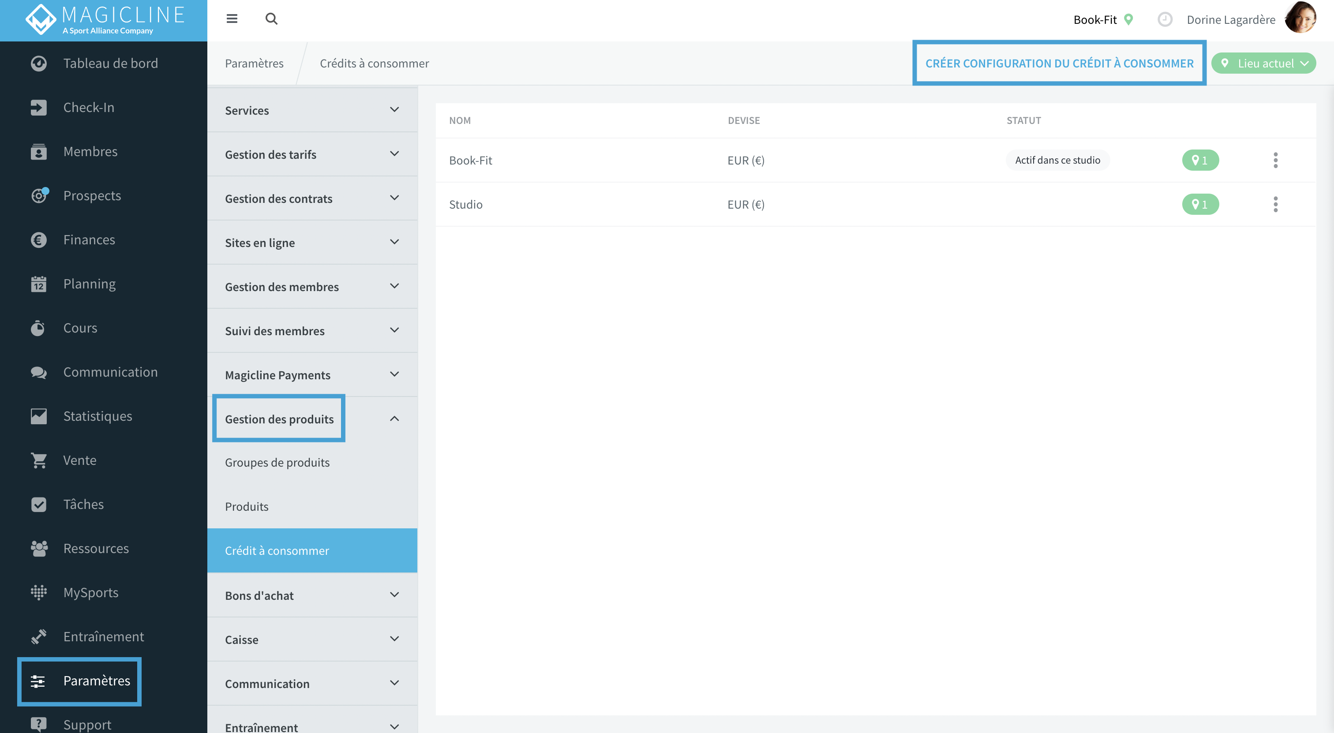Open the Lieu actuel dropdown
This screenshot has height=733, width=1334.
click(x=1263, y=63)
